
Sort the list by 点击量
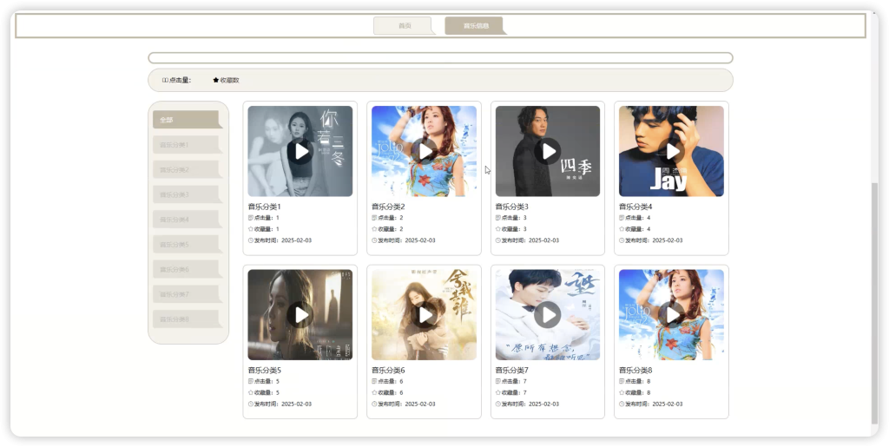pos(177,80)
